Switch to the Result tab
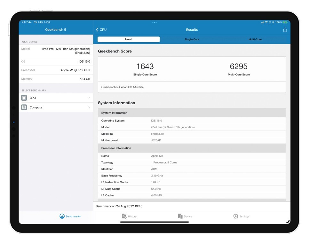The image size is (309, 244). tap(129, 39)
